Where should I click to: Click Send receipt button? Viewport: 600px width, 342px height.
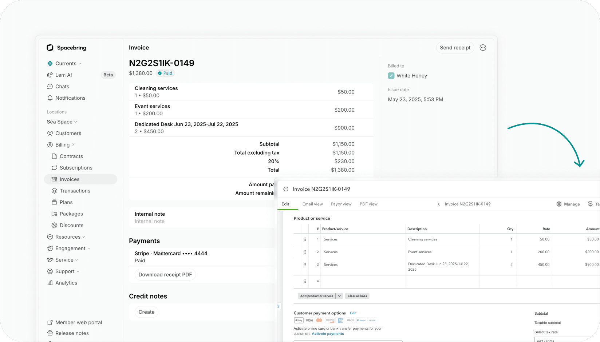tap(455, 48)
